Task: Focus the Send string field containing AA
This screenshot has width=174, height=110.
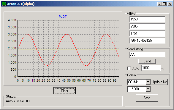Action: point(147,55)
